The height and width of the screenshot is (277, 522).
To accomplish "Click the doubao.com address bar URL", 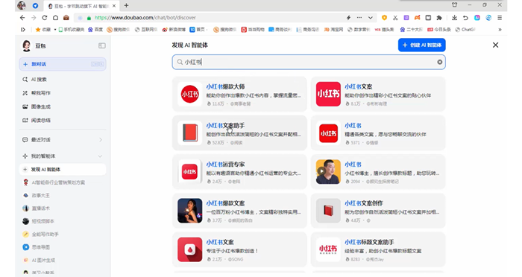I will tap(145, 18).
